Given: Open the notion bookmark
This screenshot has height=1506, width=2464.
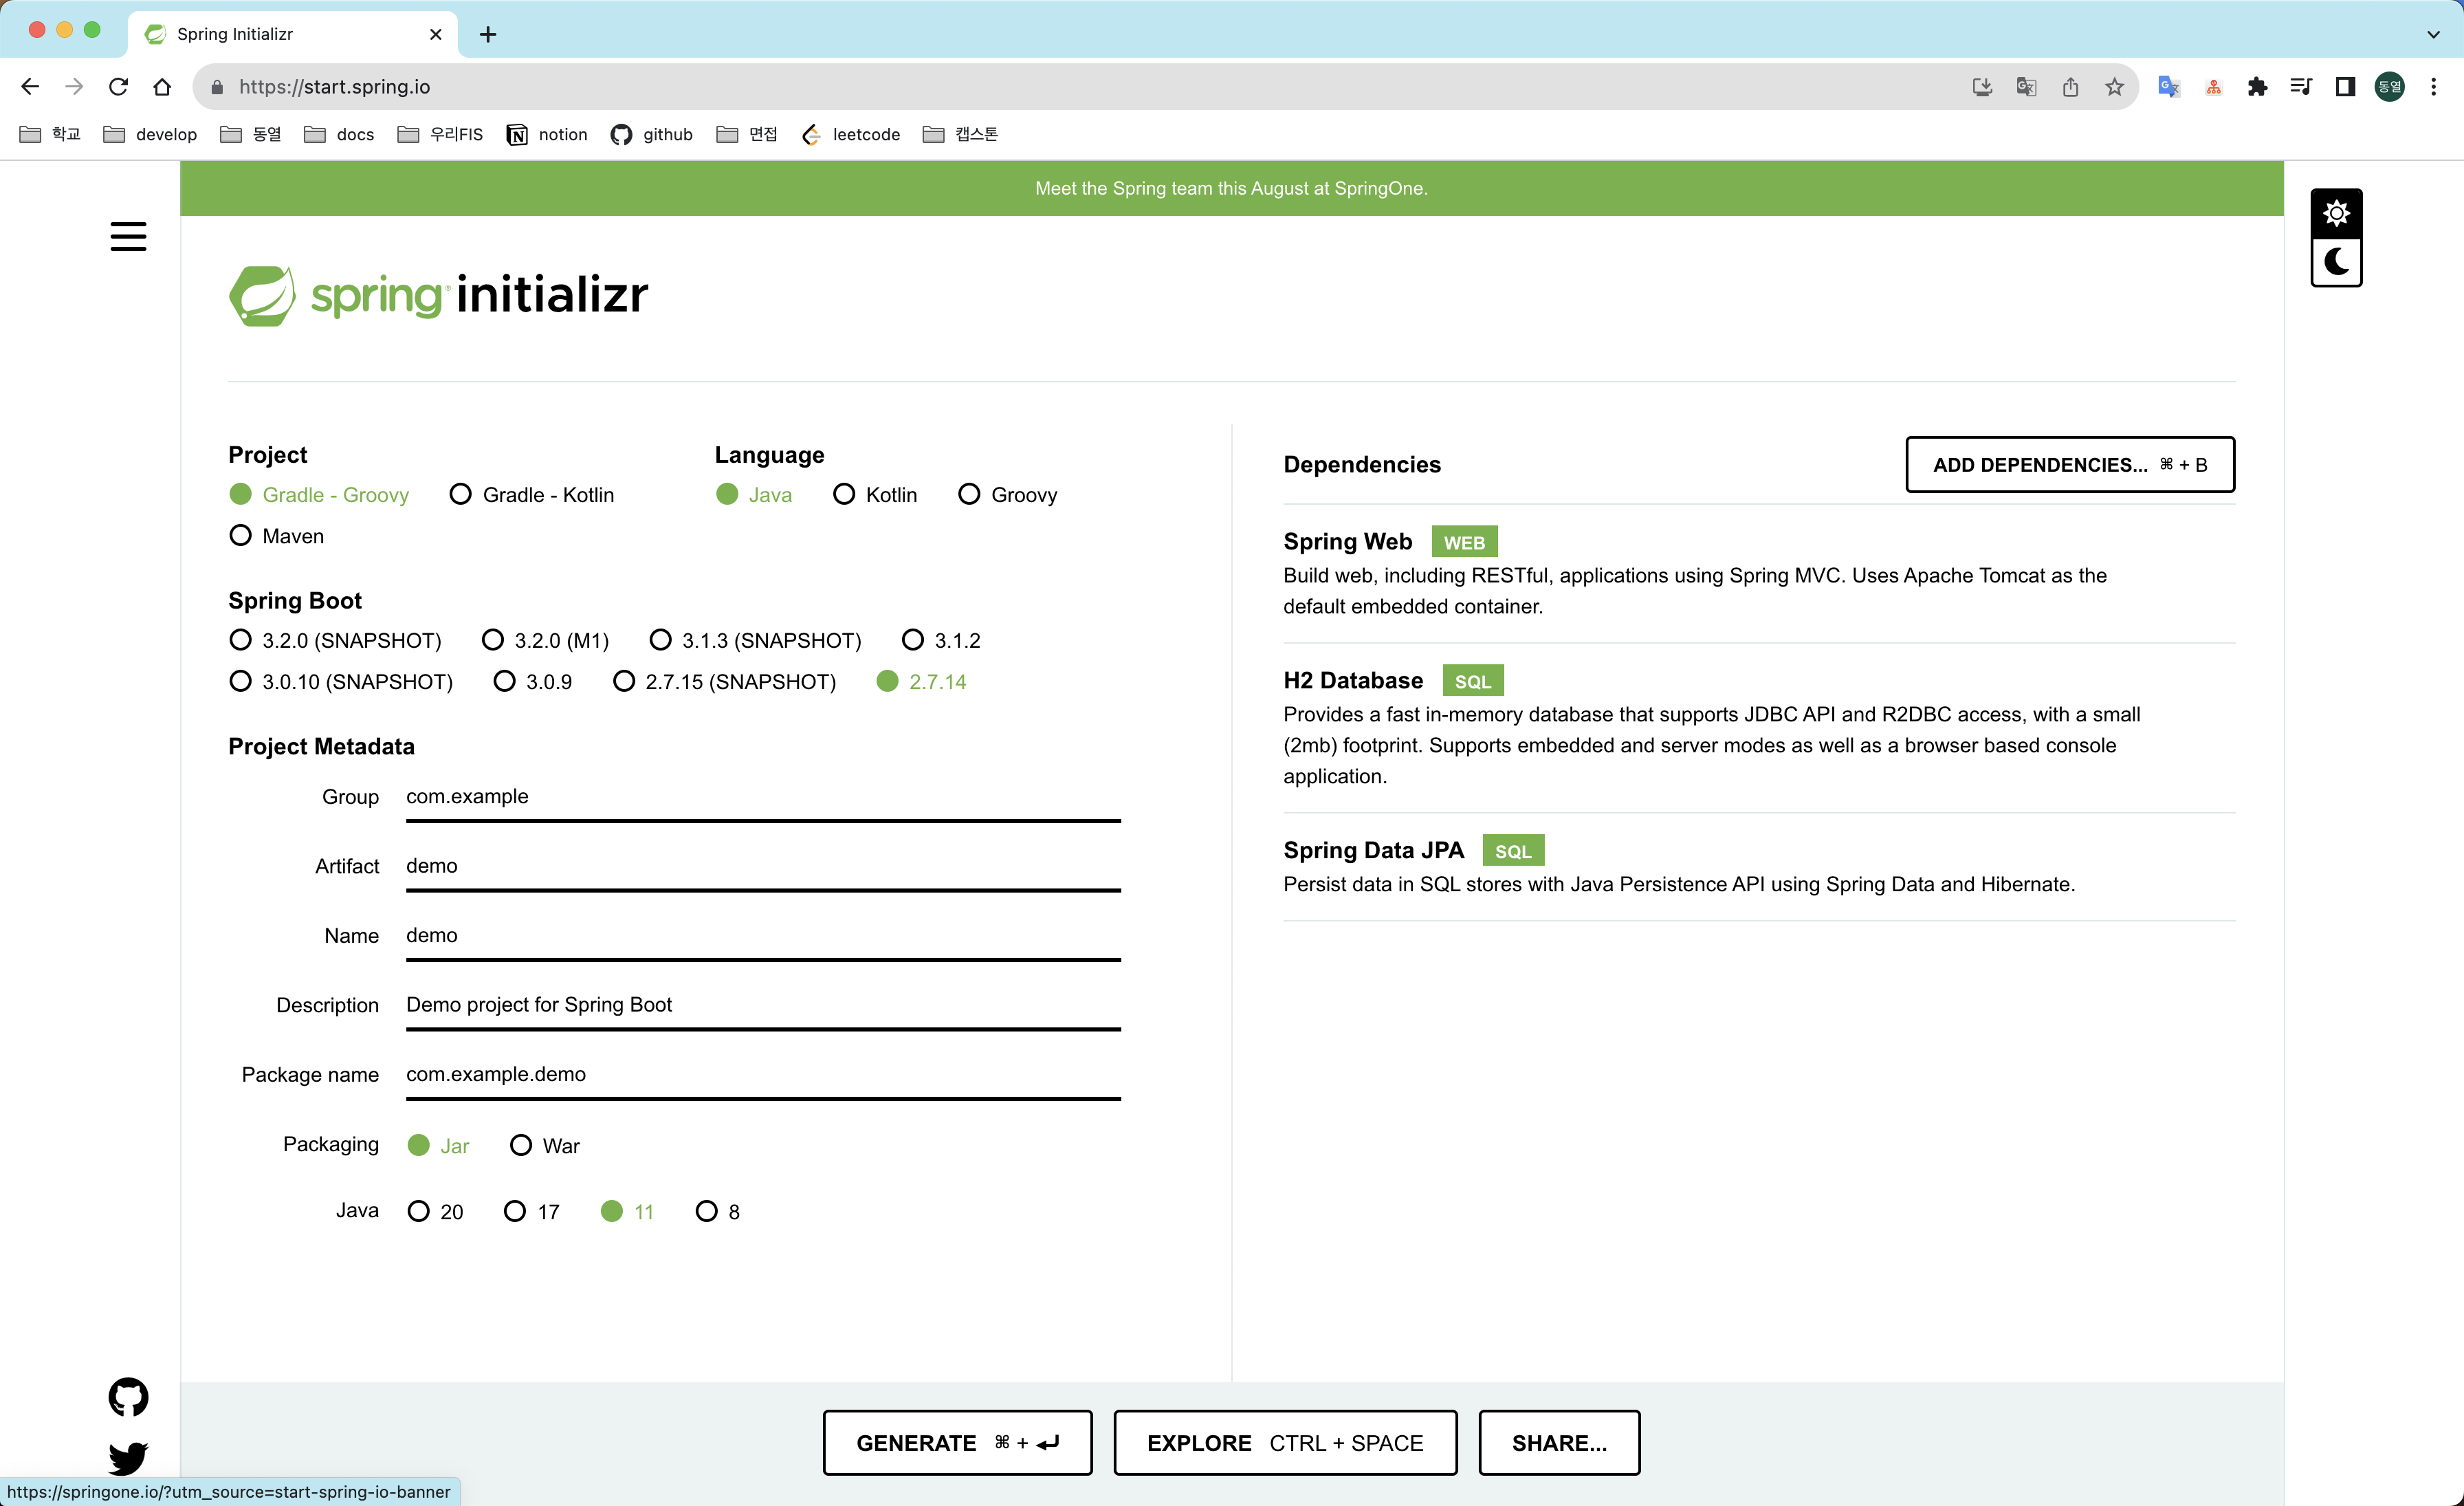Looking at the screenshot, I should [547, 134].
